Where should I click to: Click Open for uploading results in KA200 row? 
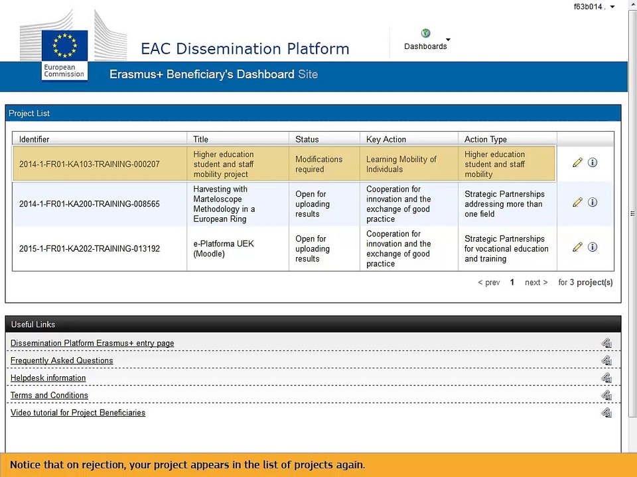click(x=313, y=204)
